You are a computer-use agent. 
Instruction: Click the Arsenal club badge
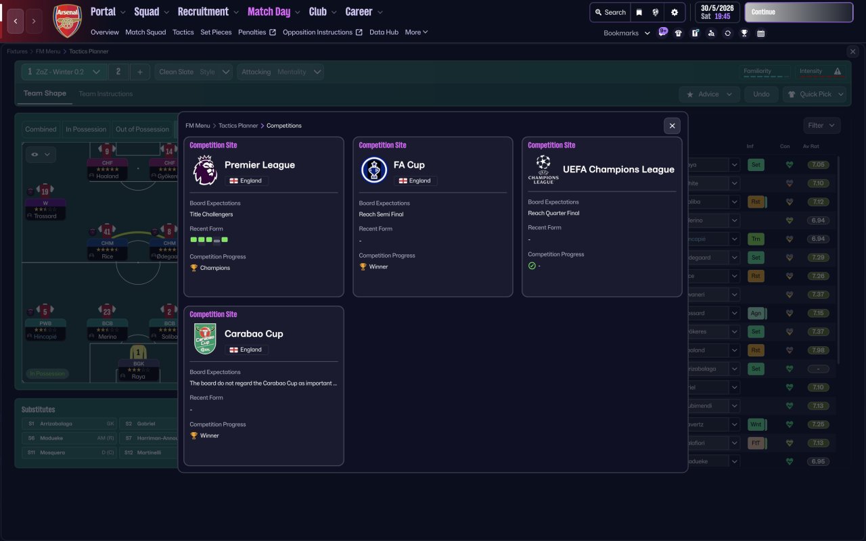(x=67, y=21)
